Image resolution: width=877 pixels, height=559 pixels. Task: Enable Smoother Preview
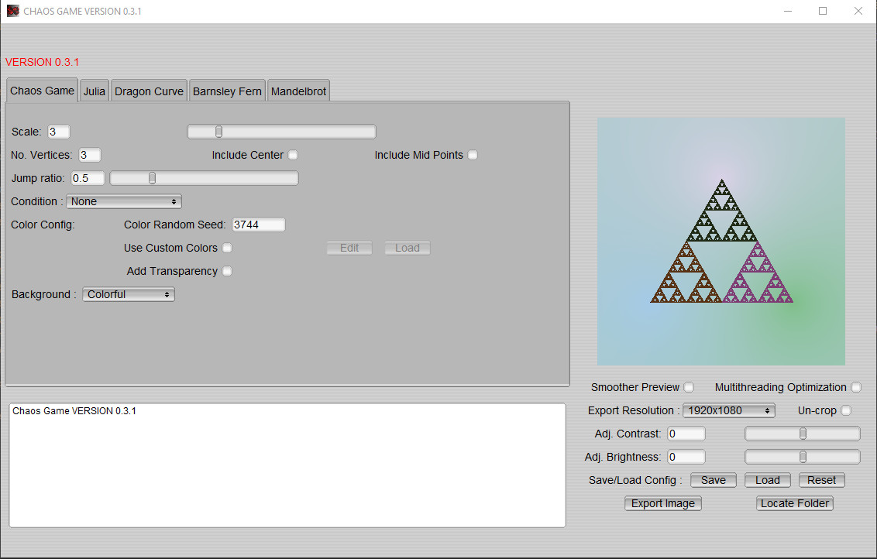689,387
